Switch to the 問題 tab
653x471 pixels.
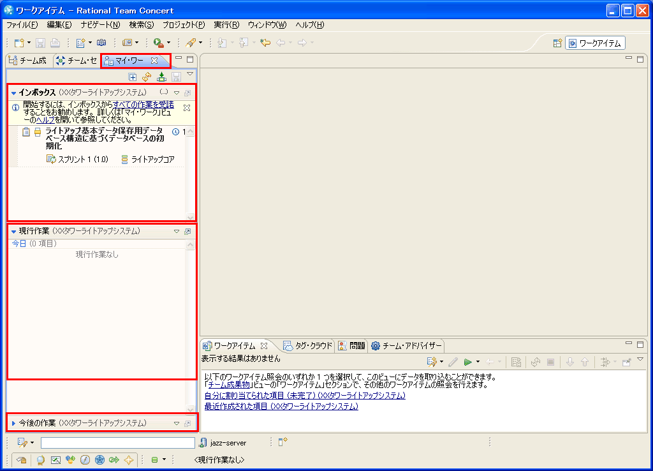pos(352,345)
